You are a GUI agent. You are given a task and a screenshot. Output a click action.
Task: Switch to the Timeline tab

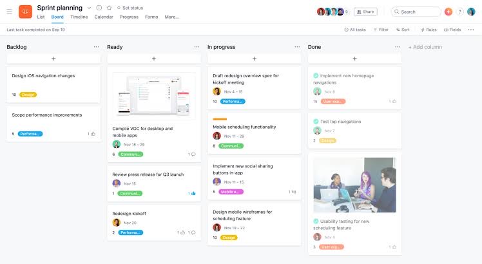point(79,17)
